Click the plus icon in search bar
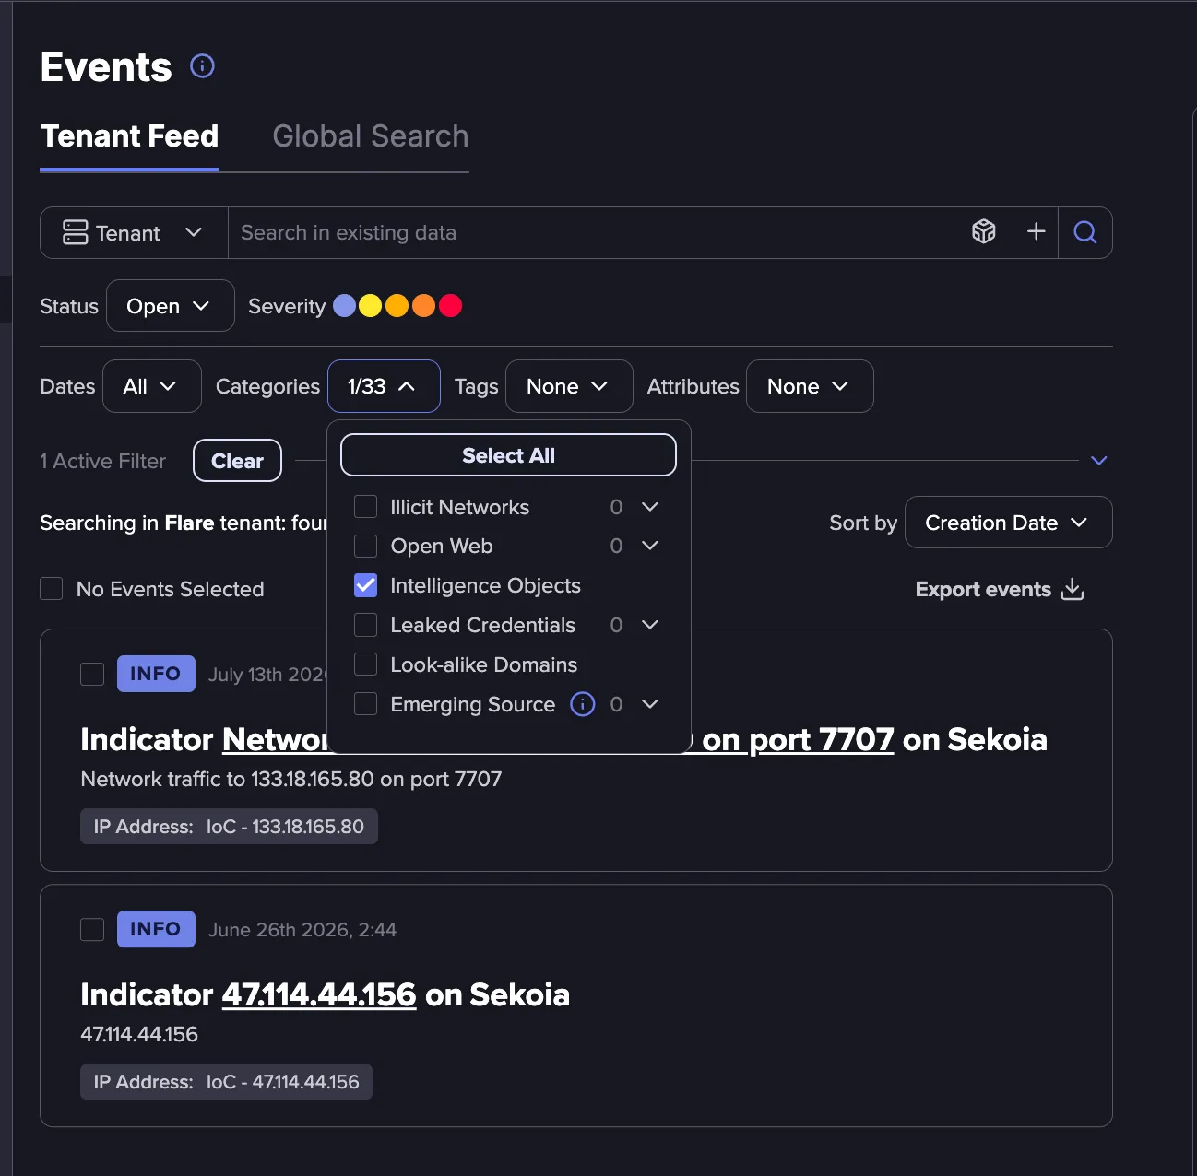This screenshot has width=1197, height=1176. tap(1036, 231)
